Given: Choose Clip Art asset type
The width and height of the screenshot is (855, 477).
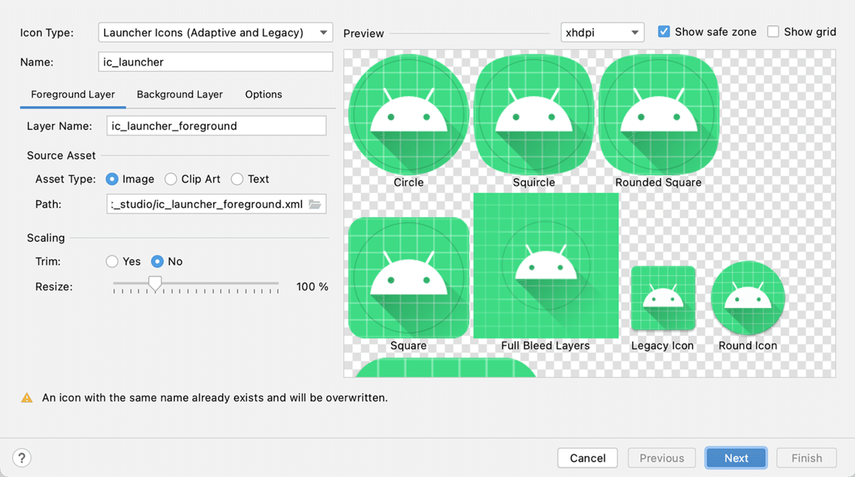Looking at the screenshot, I should [x=171, y=179].
